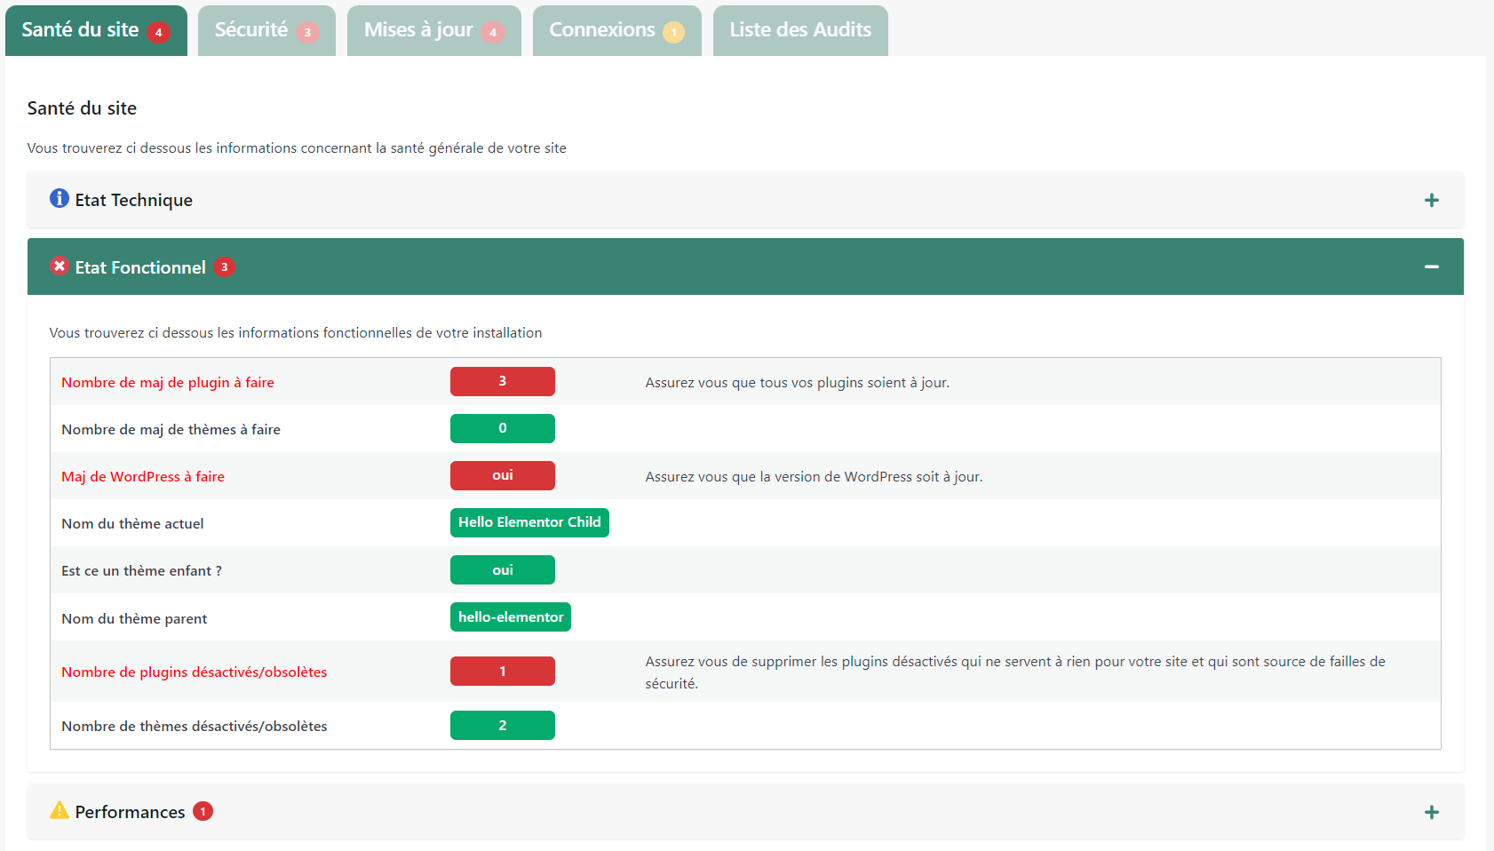1494x851 pixels.
Task: Click the red 3 plugin updates badge
Action: point(503,381)
